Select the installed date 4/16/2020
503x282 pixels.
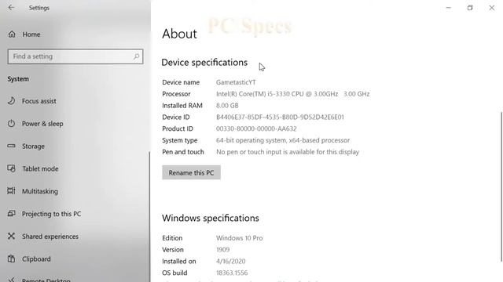coord(230,261)
